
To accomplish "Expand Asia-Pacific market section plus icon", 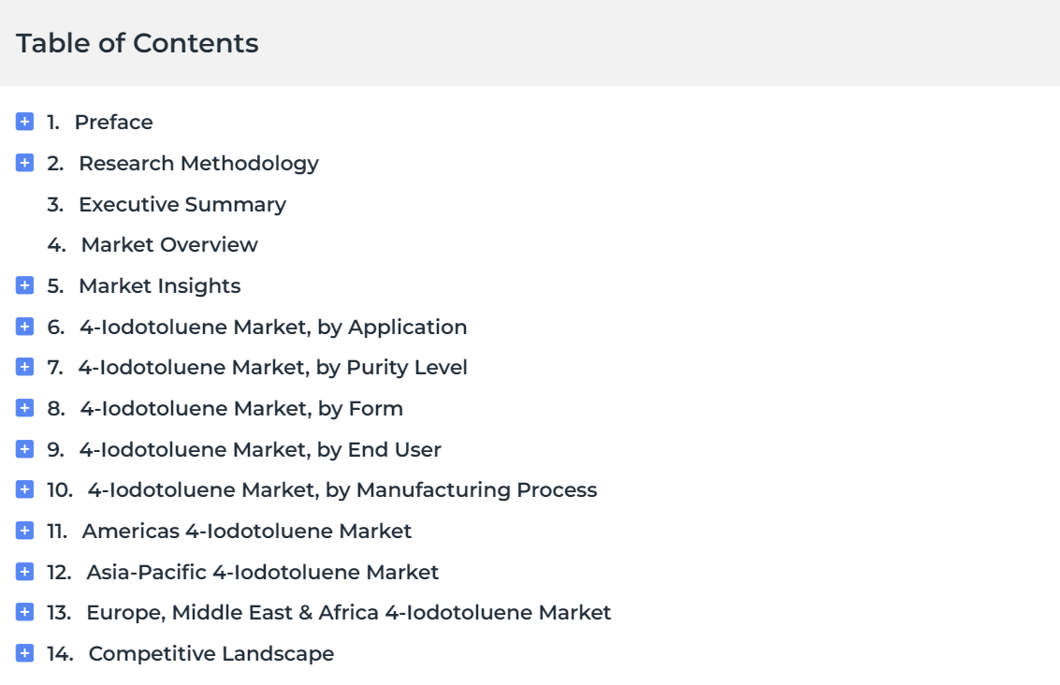I will click(x=24, y=572).
